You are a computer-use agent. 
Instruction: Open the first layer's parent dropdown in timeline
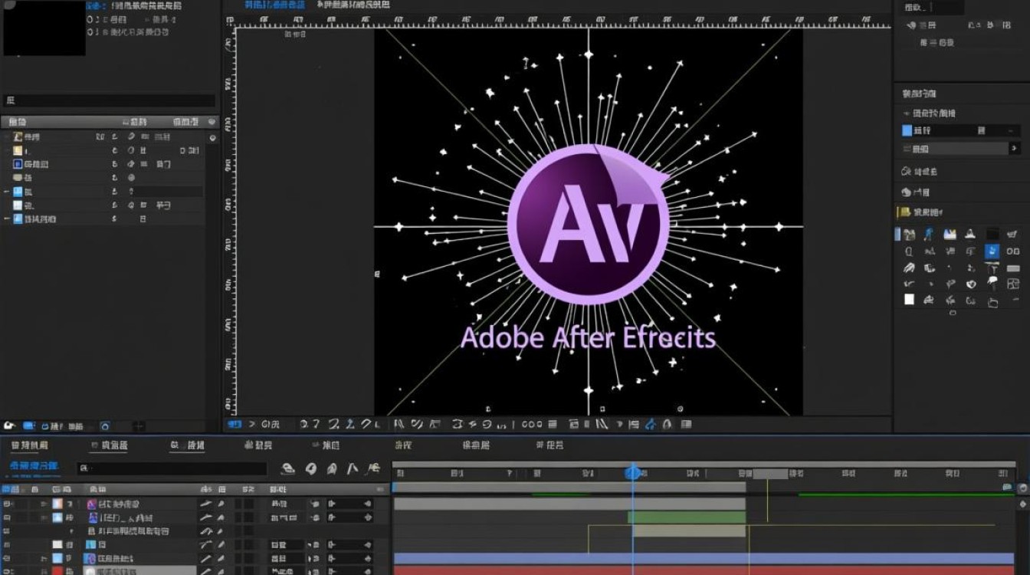pos(349,504)
